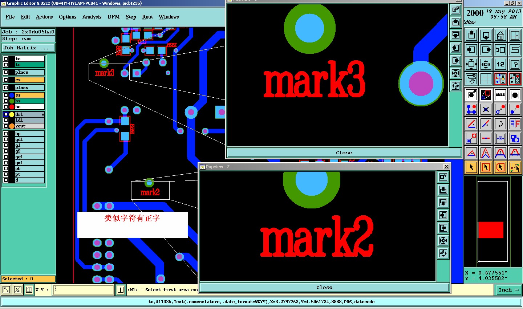Pan right icon in right toolbar
This screenshot has width=523, height=309.
486,50
